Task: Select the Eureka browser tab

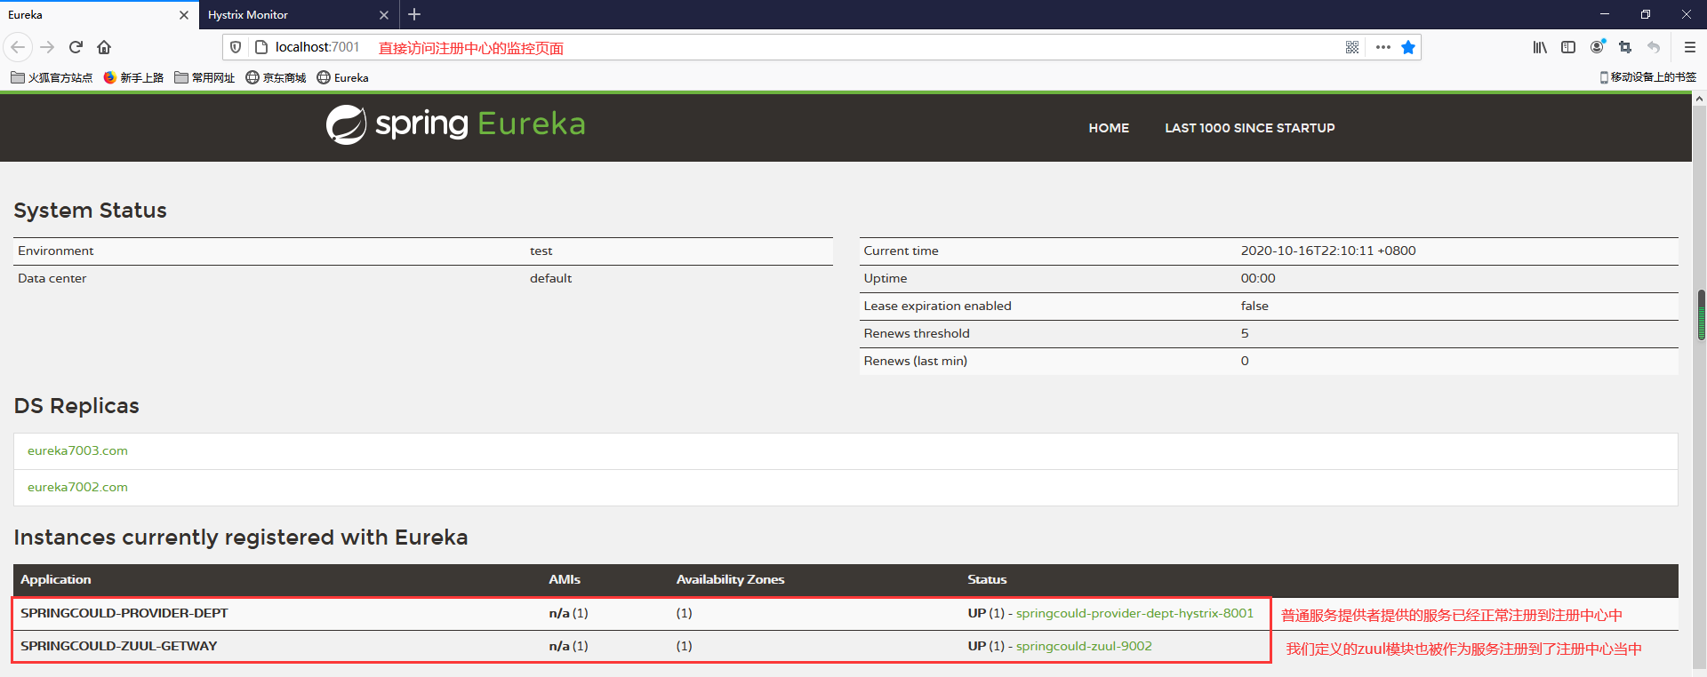Action: (98, 15)
